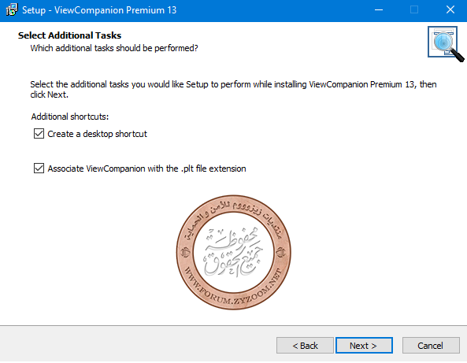
Task: Click the instruction paragraph about additional tasks
Action: 233,89
